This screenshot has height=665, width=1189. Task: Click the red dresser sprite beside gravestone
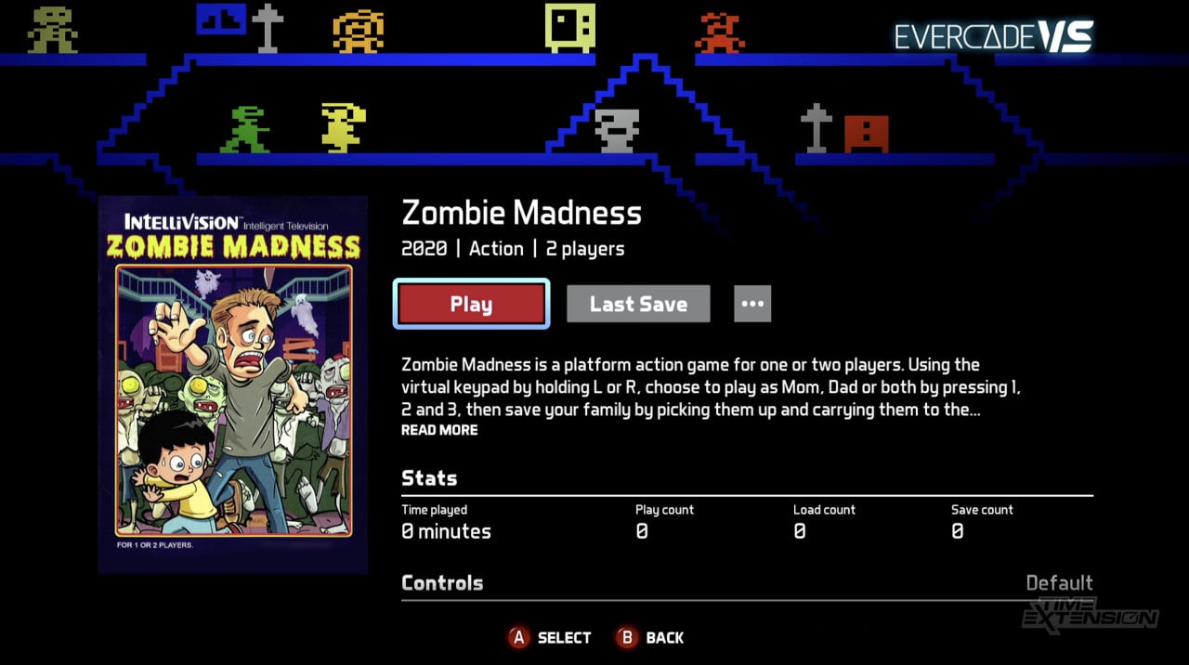tap(866, 135)
